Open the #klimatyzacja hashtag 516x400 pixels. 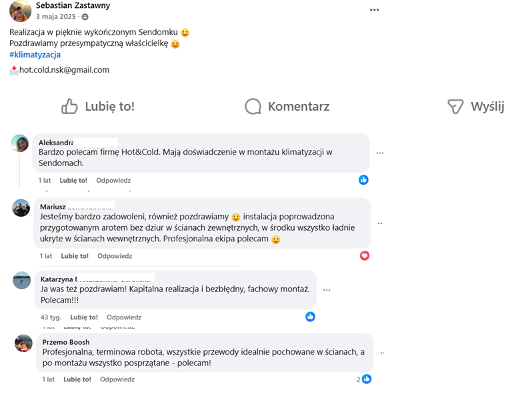tap(35, 55)
